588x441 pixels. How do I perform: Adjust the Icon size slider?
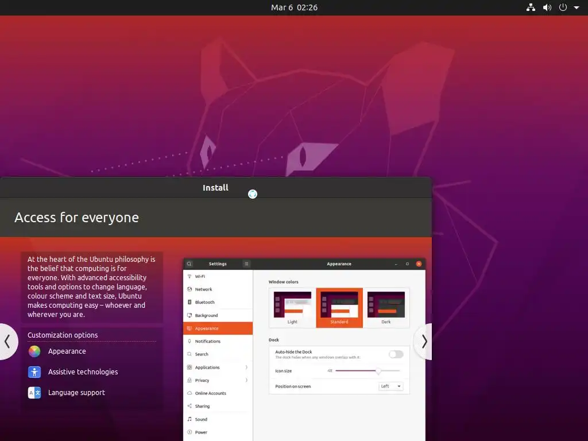(x=367, y=371)
